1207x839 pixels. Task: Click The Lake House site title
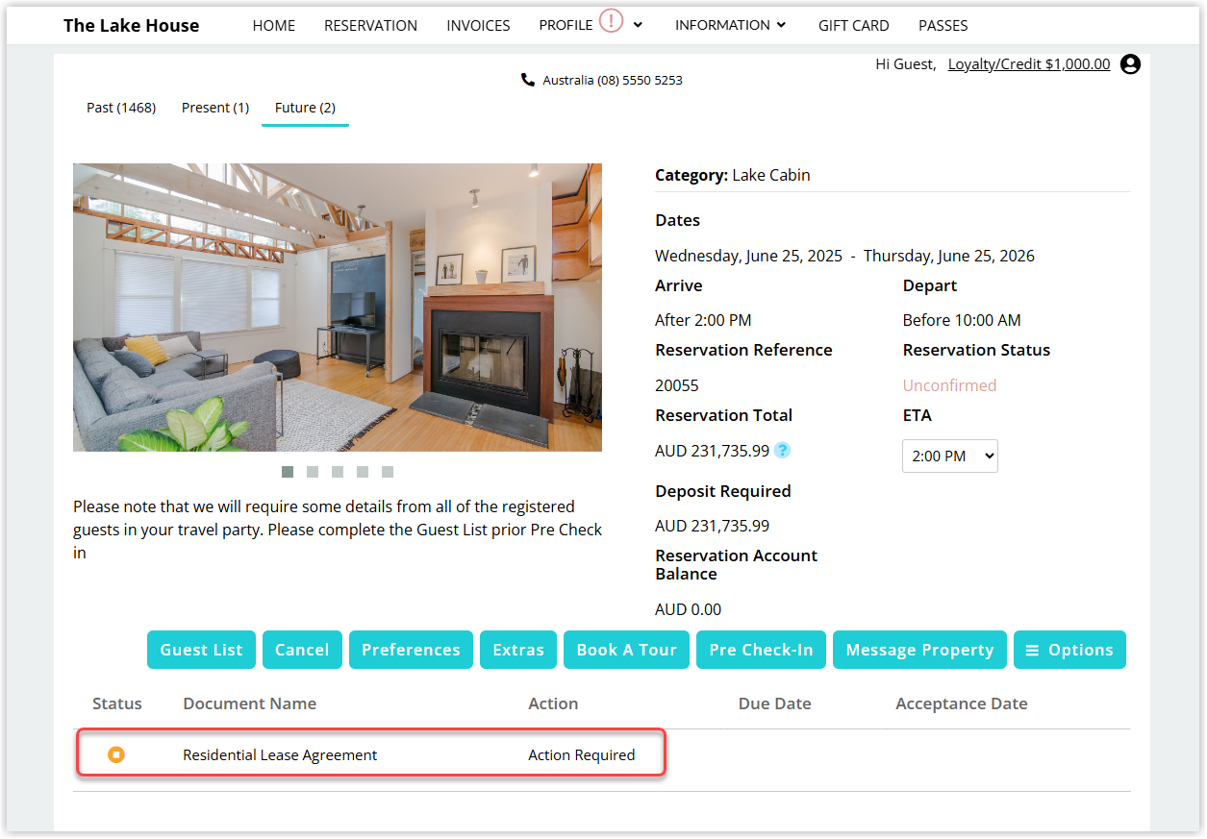[x=132, y=26]
